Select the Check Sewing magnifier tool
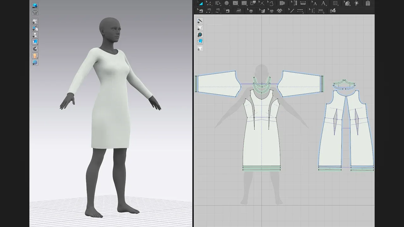The width and height of the screenshot is (404, 227). pos(227,10)
